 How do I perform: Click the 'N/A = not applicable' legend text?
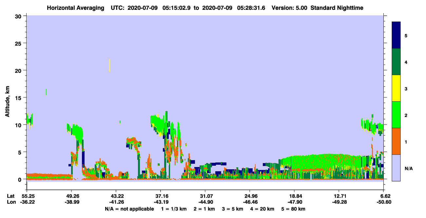coord(129,209)
